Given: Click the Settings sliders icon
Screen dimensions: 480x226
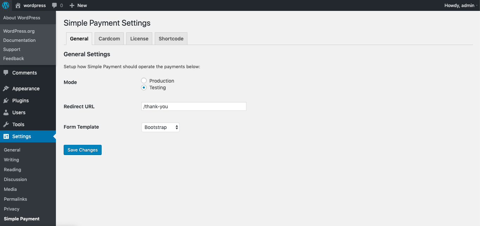Looking at the screenshot, I should click(x=6, y=136).
